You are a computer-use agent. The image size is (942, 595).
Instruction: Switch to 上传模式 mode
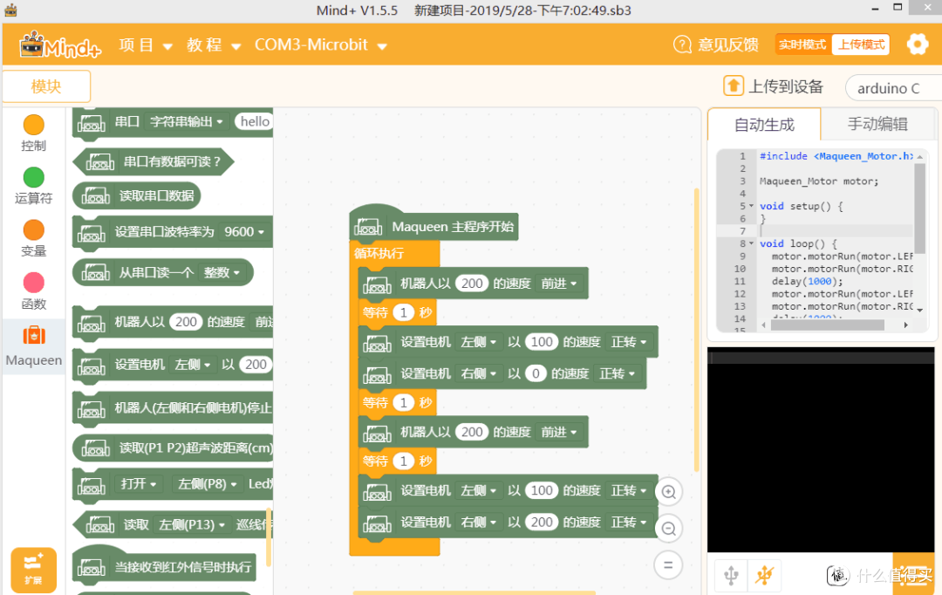(x=861, y=44)
